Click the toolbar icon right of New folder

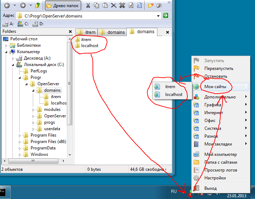[x=159, y=6]
